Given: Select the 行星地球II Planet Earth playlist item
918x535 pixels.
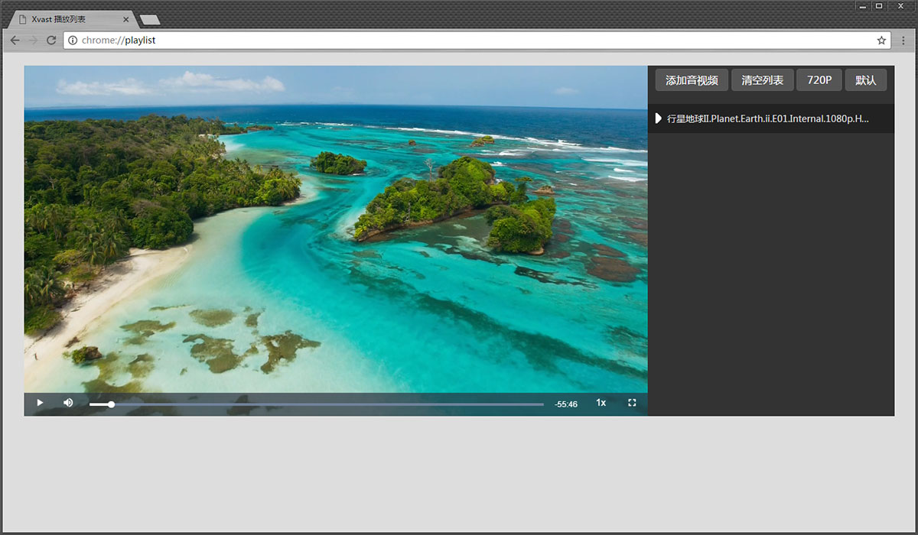Looking at the screenshot, I should tap(771, 118).
